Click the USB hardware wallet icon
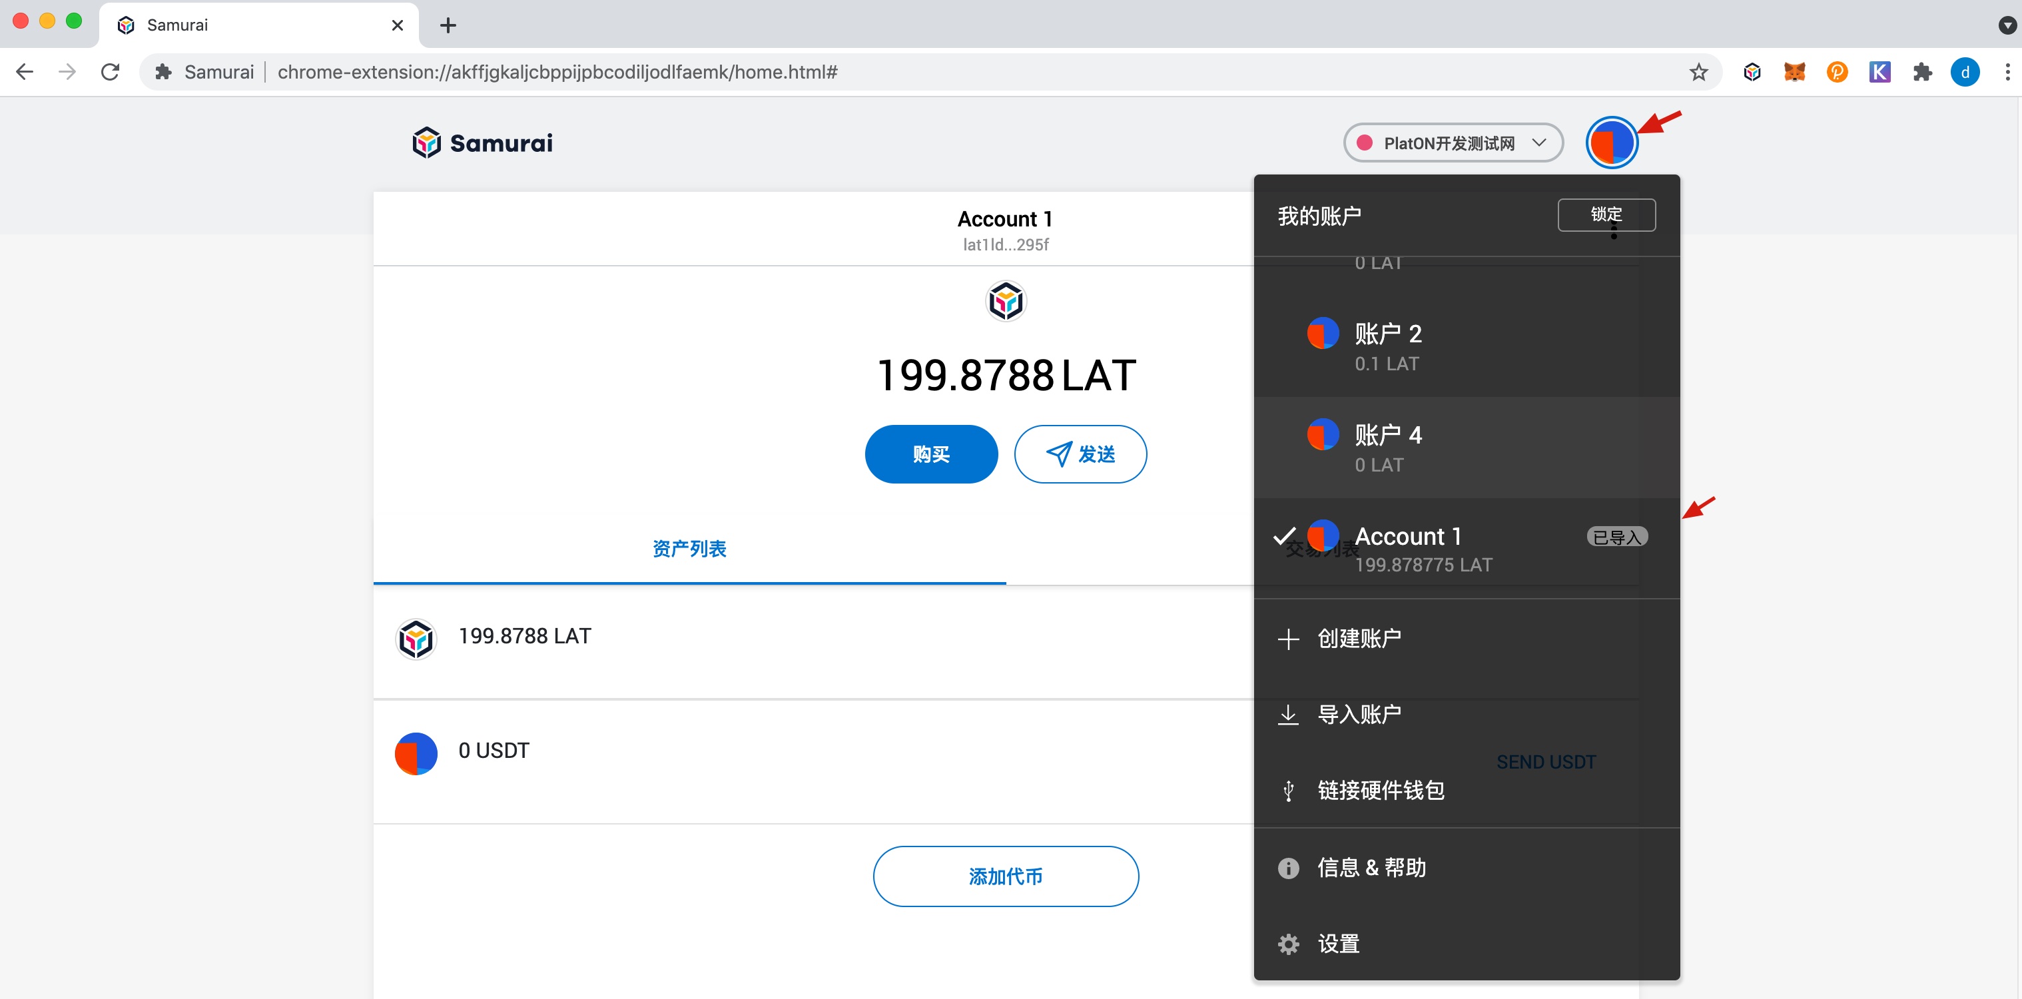This screenshot has height=999, width=2022. pyautogui.click(x=1288, y=791)
